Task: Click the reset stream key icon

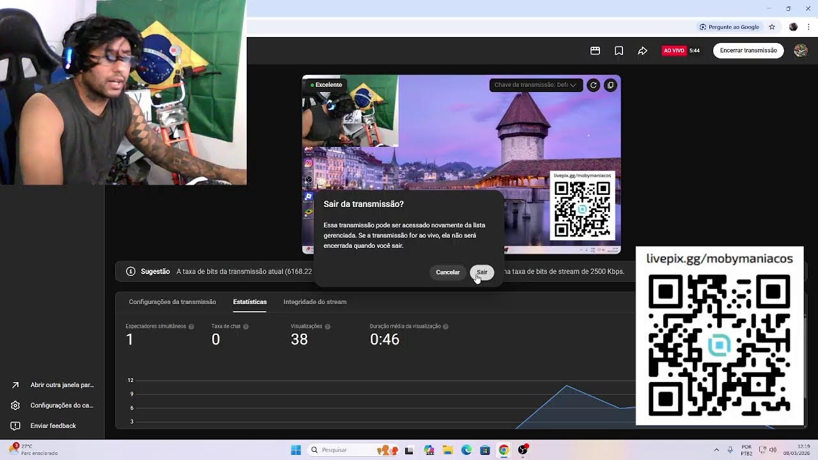Action: [x=593, y=85]
